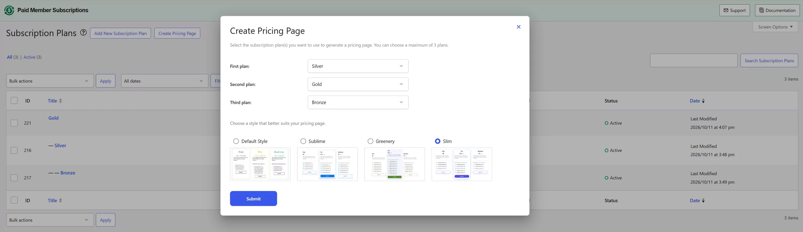The width and height of the screenshot is (803, 232).
Task: Check the Bronze plan row checkbox
Action: click(x=14, y=178)
